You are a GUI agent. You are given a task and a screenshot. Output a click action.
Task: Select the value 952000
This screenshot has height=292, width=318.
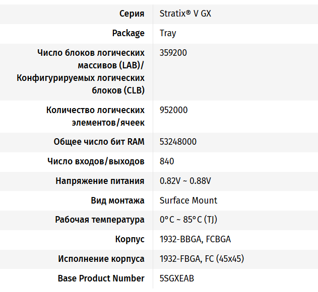[x=173, y=110]
